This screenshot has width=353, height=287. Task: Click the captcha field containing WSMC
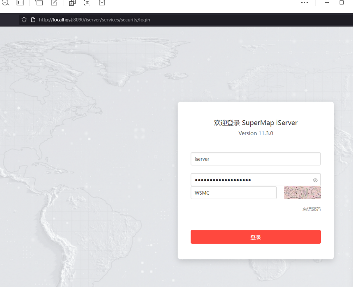(x=233, y=193)
